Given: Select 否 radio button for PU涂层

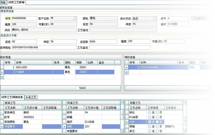Looking at the screenshot, I should pos(157,117).
